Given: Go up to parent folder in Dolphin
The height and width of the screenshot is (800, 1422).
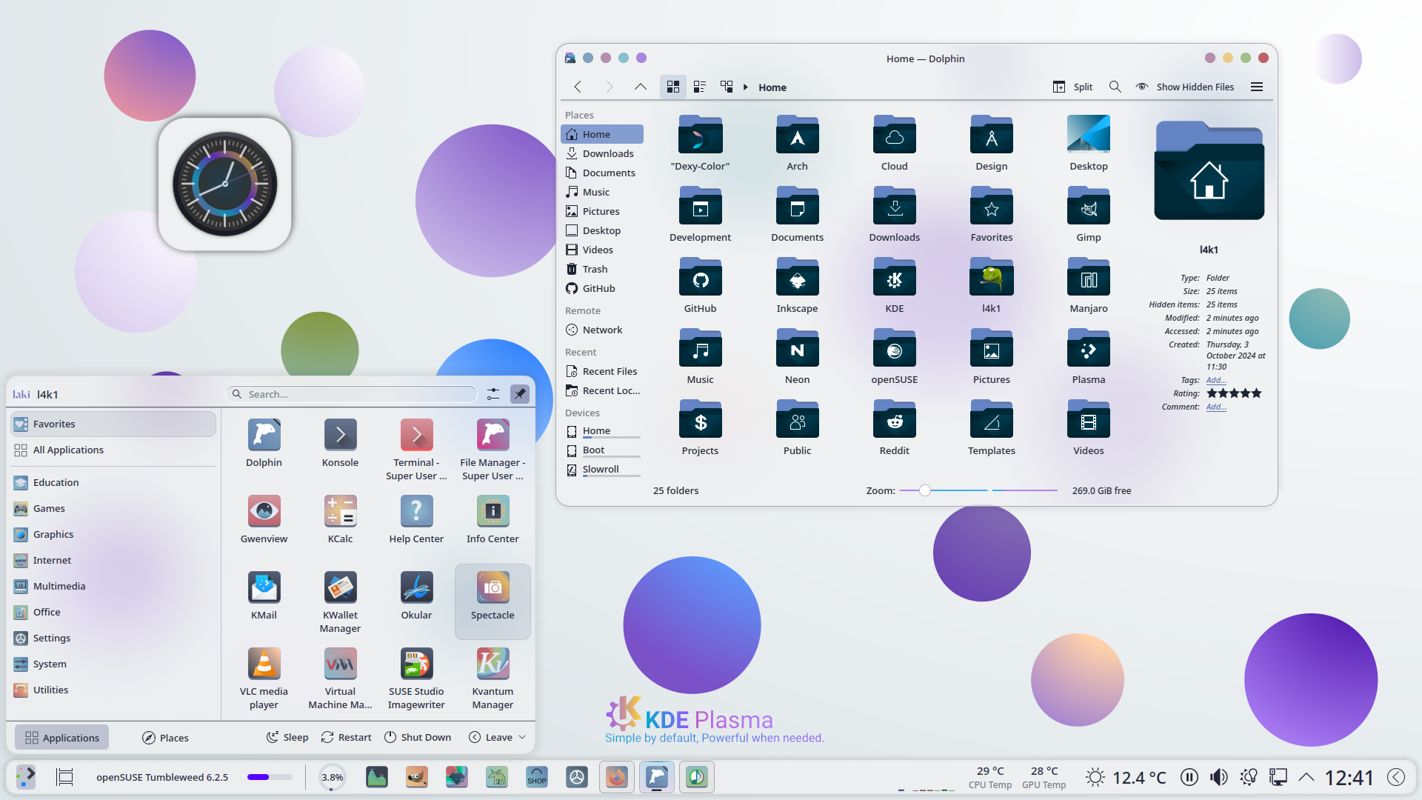Looking at the screenshot, I should click(640, 87).
